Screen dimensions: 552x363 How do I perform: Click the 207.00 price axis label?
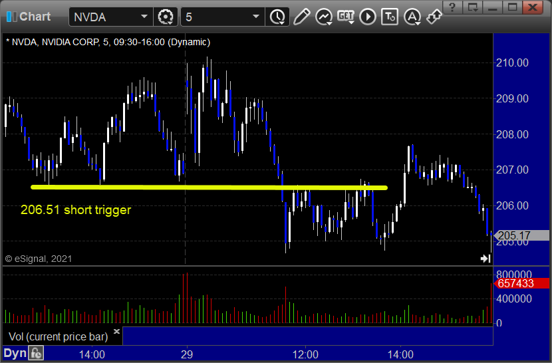tap(512, 170)
